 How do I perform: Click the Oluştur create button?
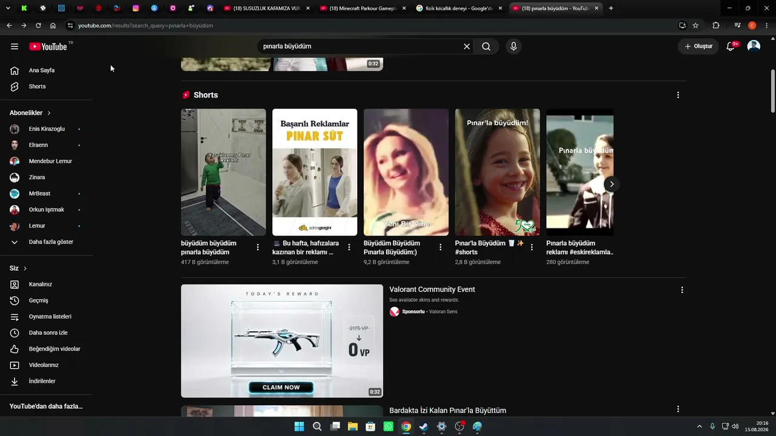(698, 47)
